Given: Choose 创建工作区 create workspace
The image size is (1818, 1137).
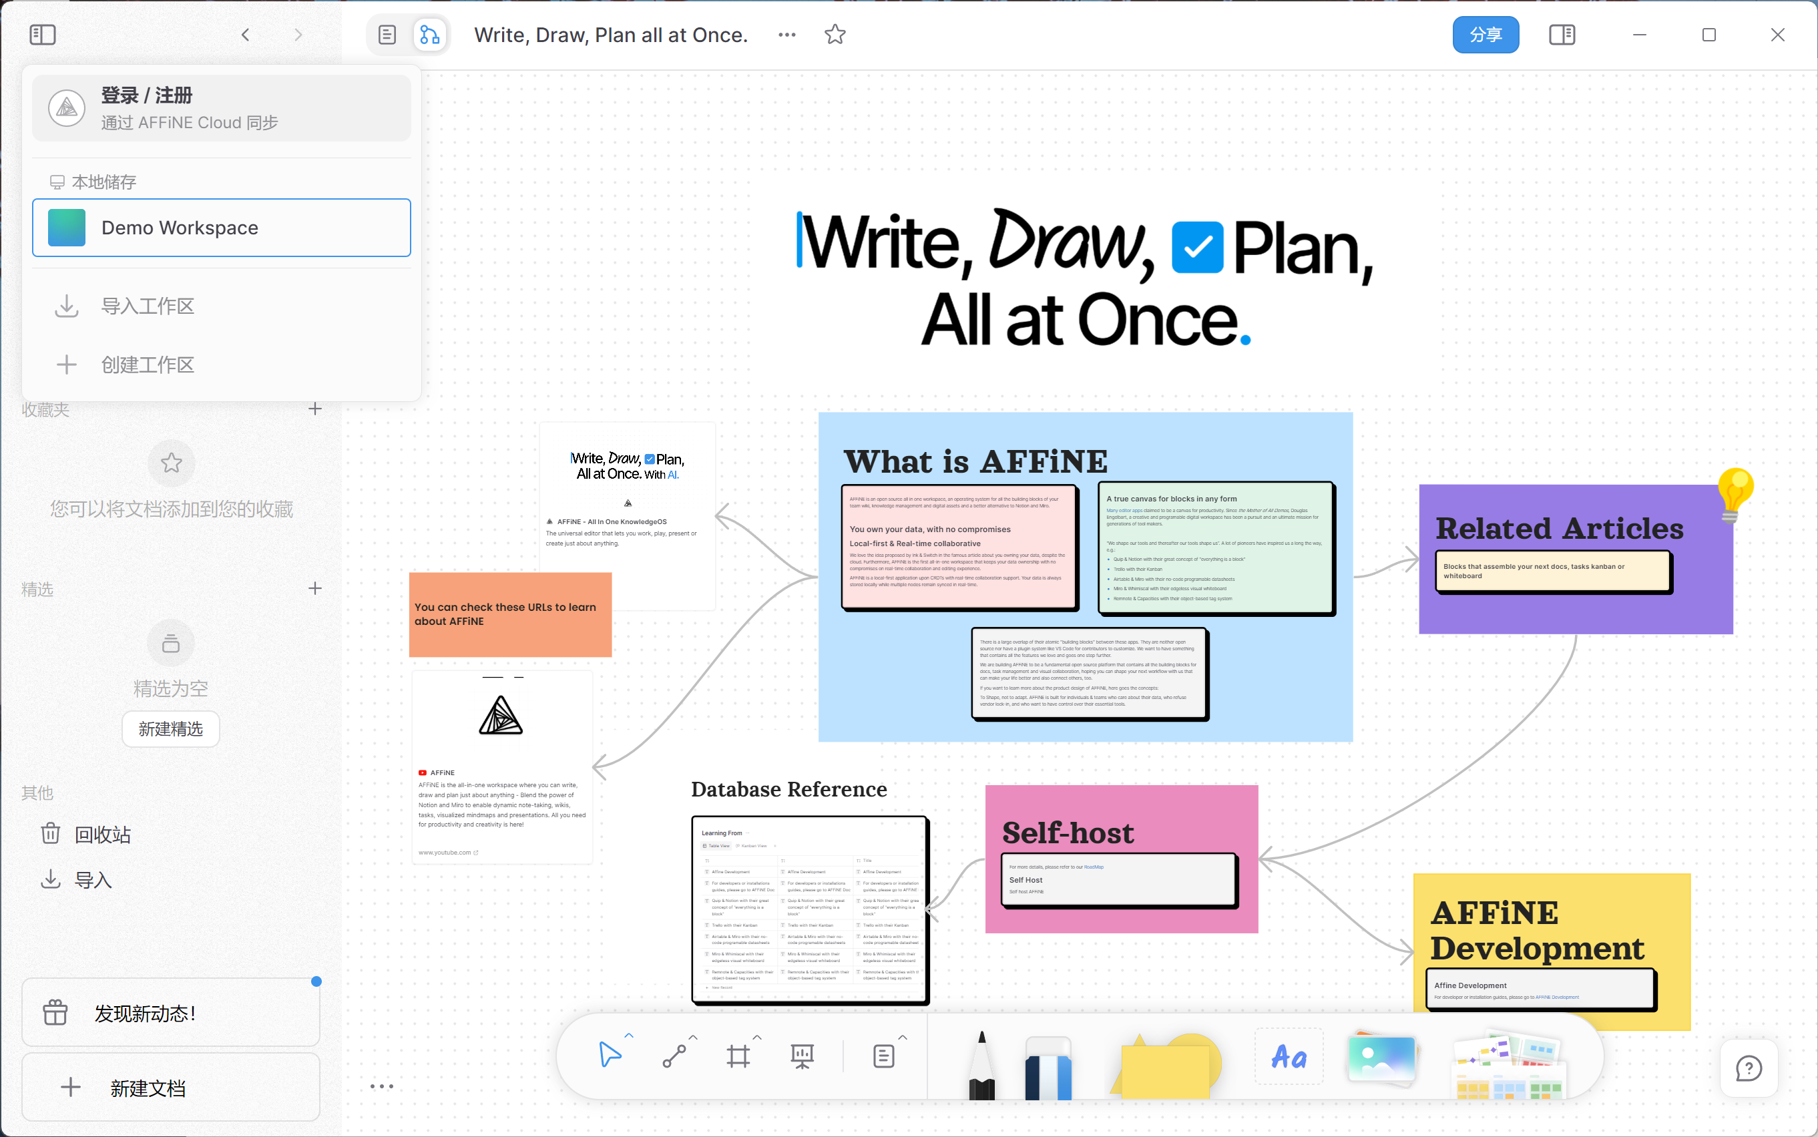Looking at the screenshot, I should [x=221, y=365].
